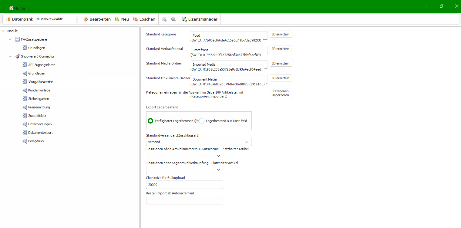Click ID ermitteln next to Standard Kategorie
The height and width of the screenshot is (228, 461).
pos(281,34)
